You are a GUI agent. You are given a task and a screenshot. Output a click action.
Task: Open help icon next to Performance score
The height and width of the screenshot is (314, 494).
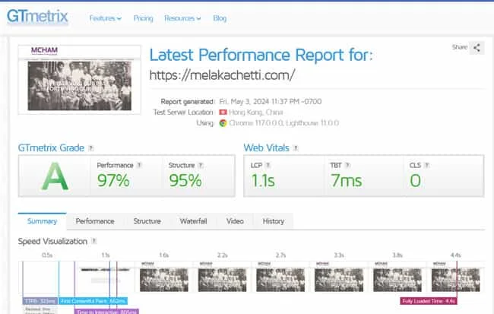coord(139,165)
